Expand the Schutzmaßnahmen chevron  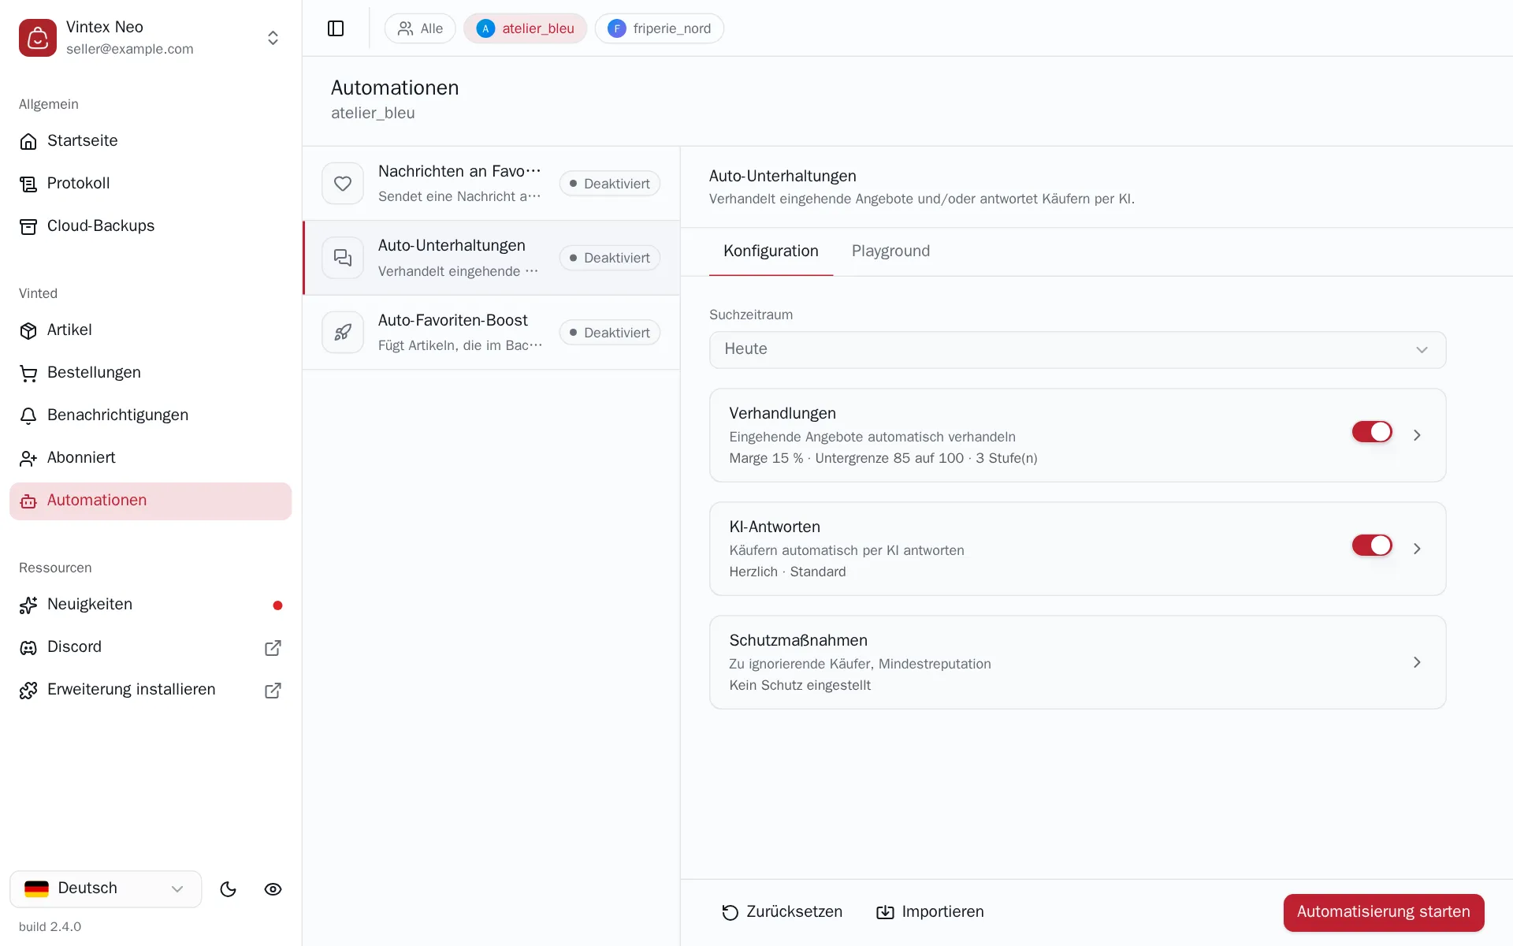click(1417, 662)
